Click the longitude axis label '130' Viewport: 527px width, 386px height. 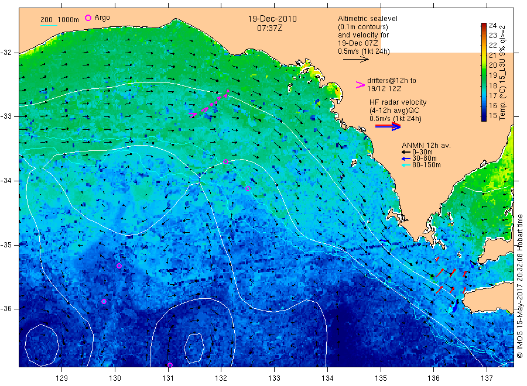[115, 378]
